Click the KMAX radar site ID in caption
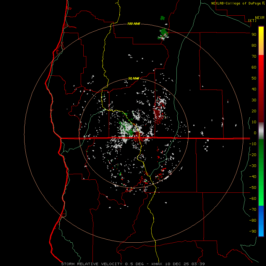This screenshot has height=266, width=266. [x=157, y=264]
